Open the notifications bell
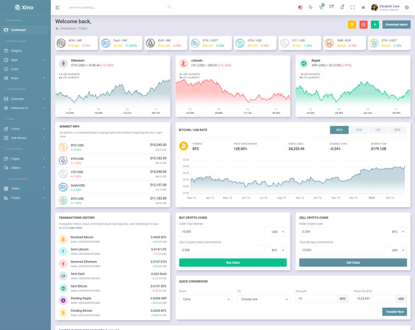 (x=342, y=7)
